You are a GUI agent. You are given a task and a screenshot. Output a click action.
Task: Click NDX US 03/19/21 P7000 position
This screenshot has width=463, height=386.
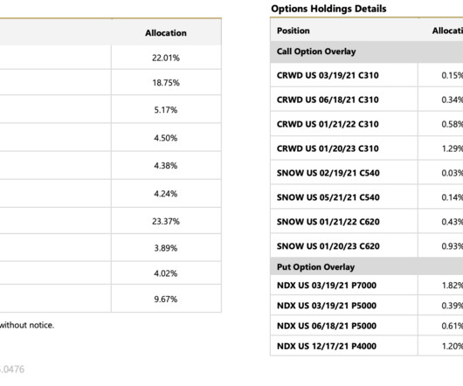pyautogui.click(x=327, y=286)
